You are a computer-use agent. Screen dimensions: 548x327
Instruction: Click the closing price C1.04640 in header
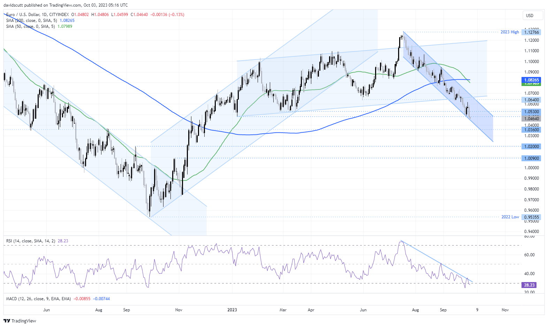(x=139, y=15)
